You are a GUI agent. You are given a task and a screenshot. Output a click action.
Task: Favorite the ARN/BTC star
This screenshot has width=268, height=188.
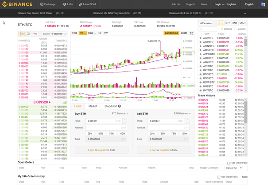tap(201, 62)
